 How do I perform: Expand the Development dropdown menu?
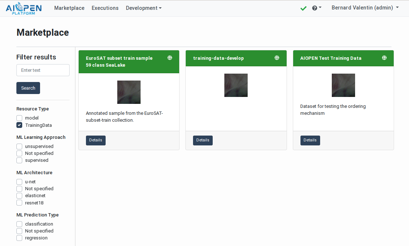pos(143,8)
